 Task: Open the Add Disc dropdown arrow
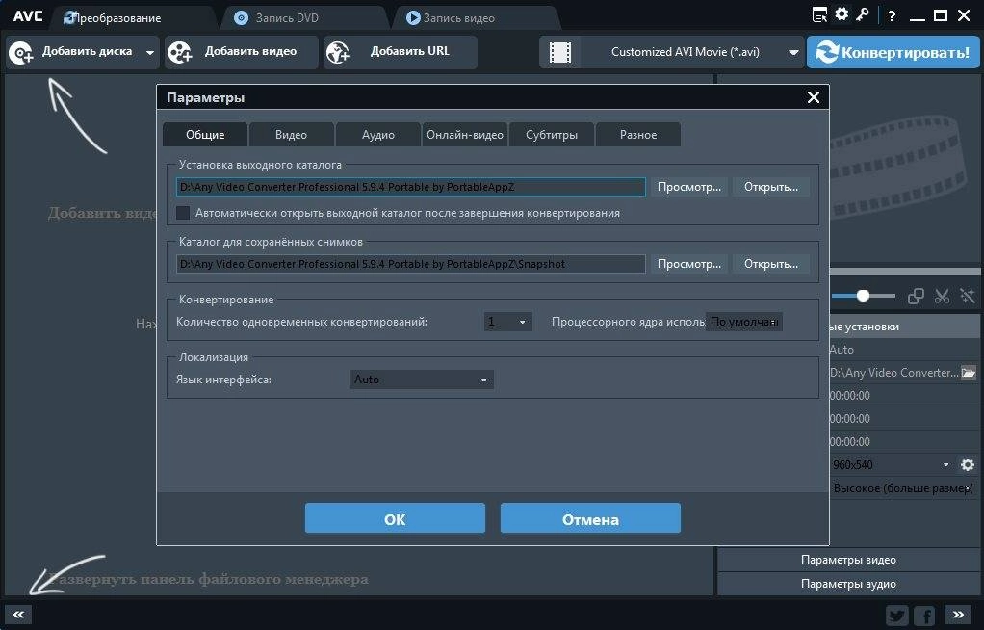pos(150,53)
